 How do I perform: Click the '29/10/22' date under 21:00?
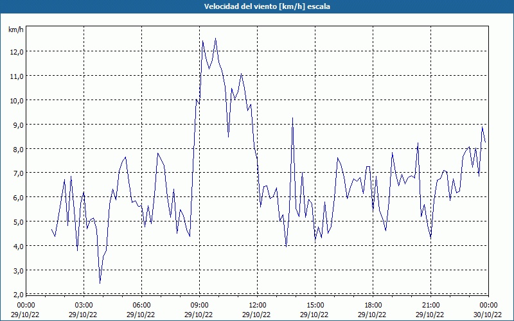(x=430, y=315)
